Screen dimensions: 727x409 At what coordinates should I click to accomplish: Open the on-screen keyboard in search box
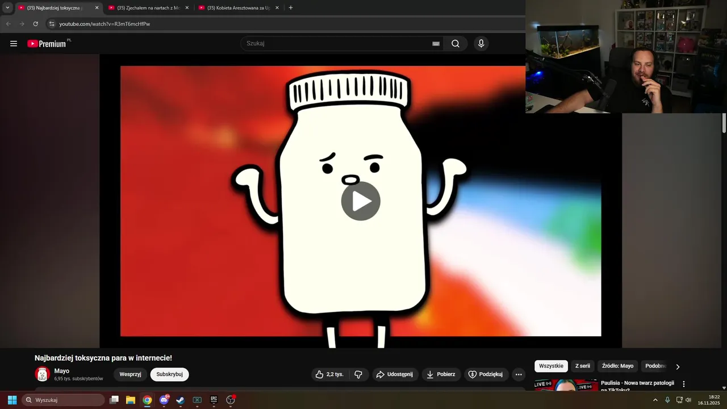click(436, 44)
